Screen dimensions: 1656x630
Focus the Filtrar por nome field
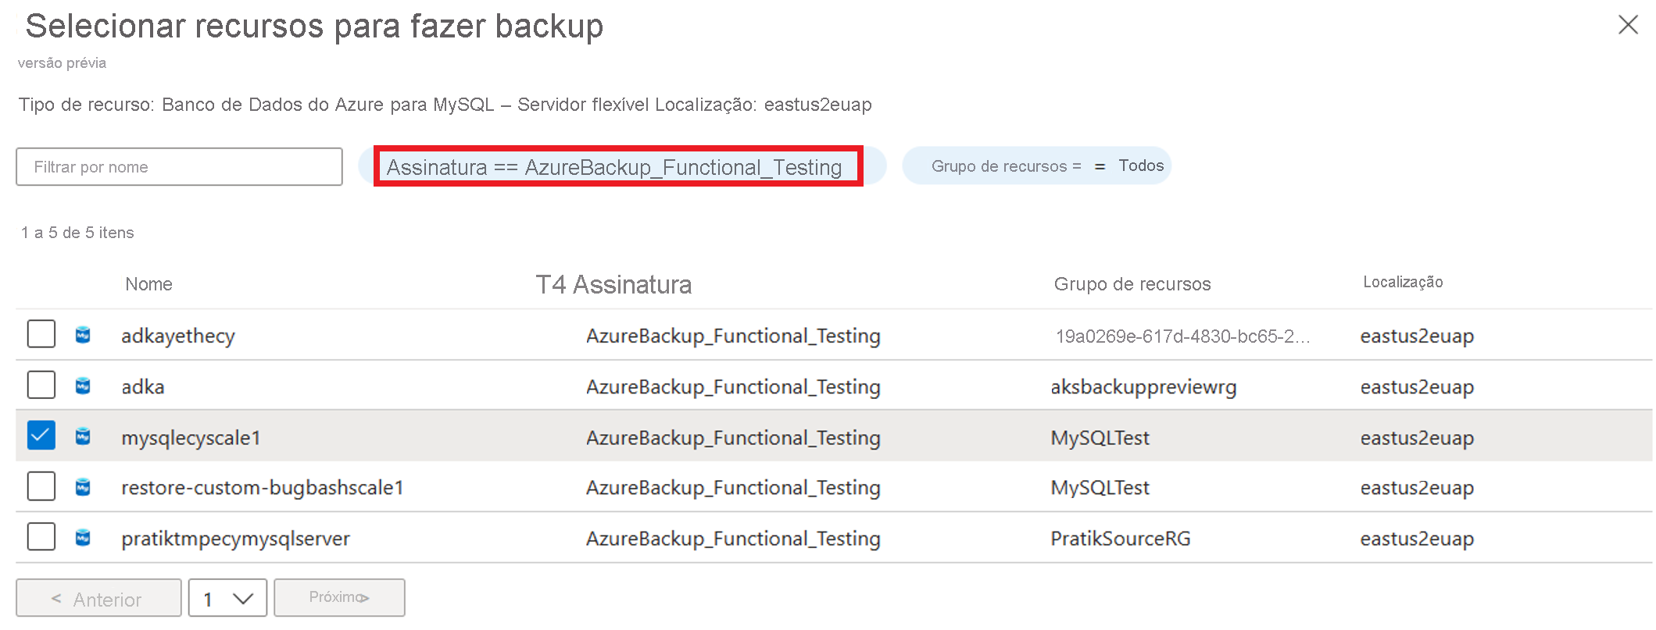coord(179,167)
